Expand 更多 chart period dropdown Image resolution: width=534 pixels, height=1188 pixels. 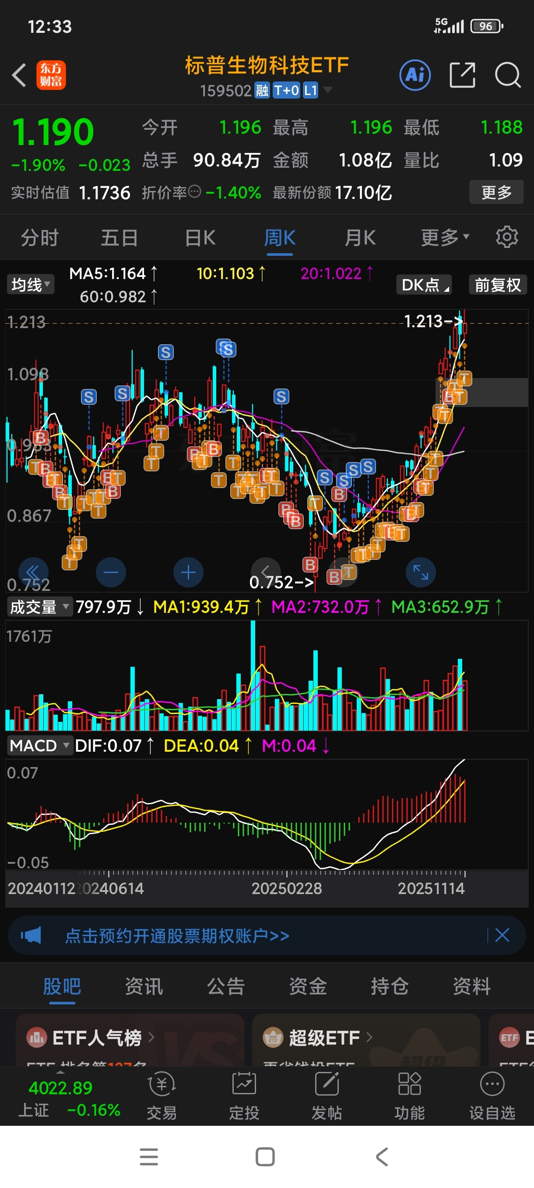445,237
